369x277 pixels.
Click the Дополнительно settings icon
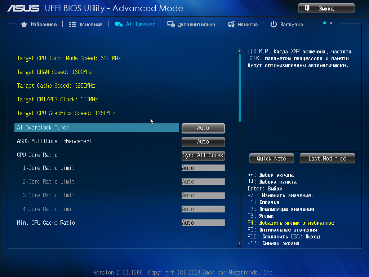(x=171, y=24)
